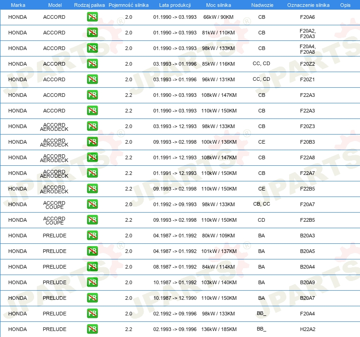Click engine capacity 2.2 in H22A2 row

[x=128, y=329]
